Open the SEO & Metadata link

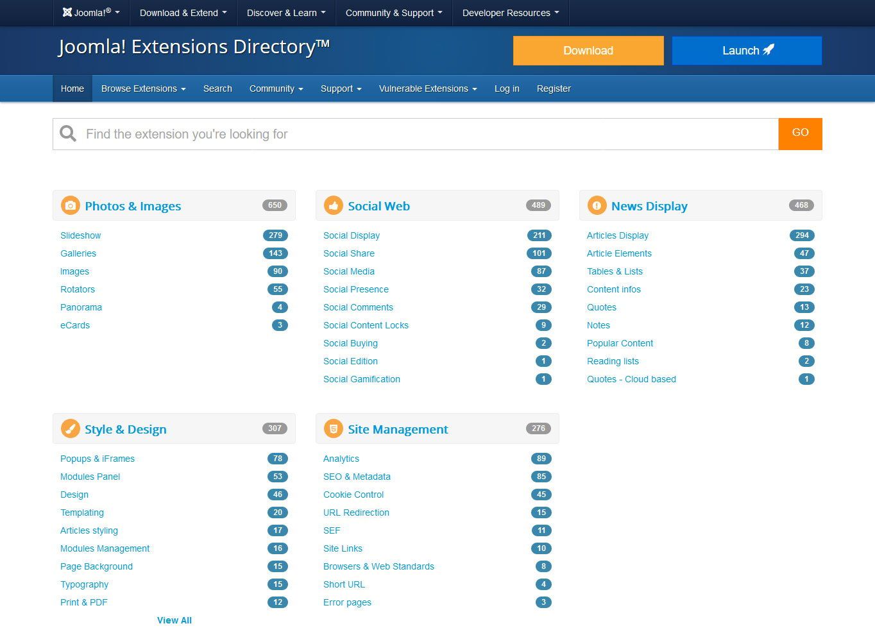tap(357, 477)
